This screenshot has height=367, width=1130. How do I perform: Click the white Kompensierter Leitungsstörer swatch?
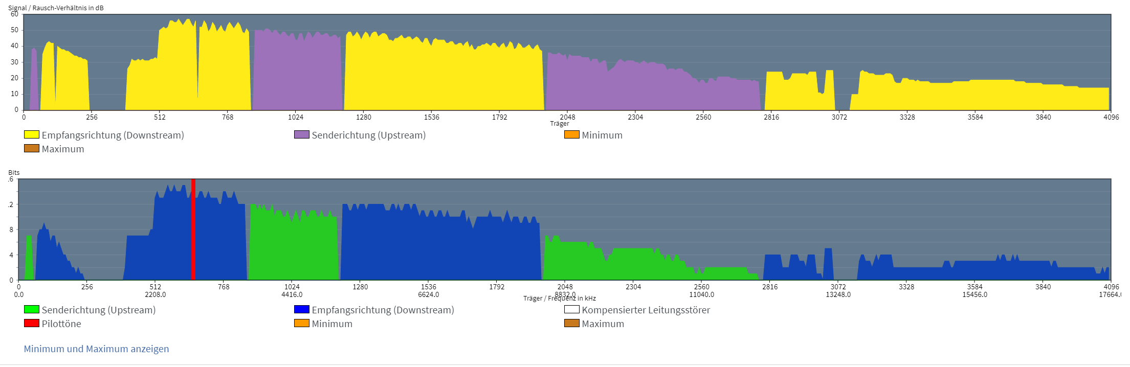click(x=572, y=309)
